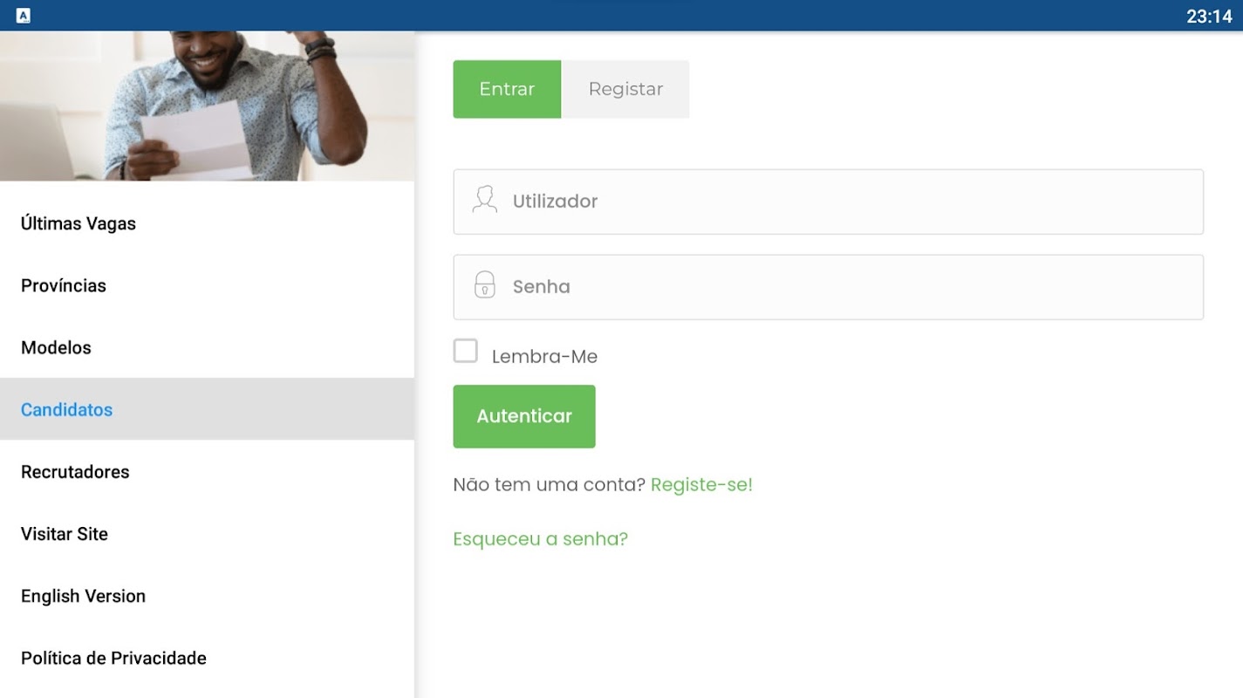Check the Lembra-Me checkbox
The height and width of the screenshot is (698, 1243).
[x=466, y=351]
